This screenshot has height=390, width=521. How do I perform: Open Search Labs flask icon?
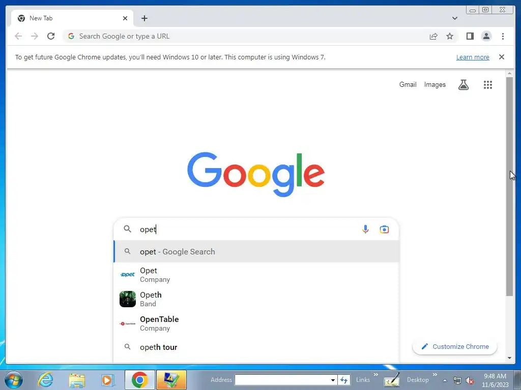click(x=464, y=85)
